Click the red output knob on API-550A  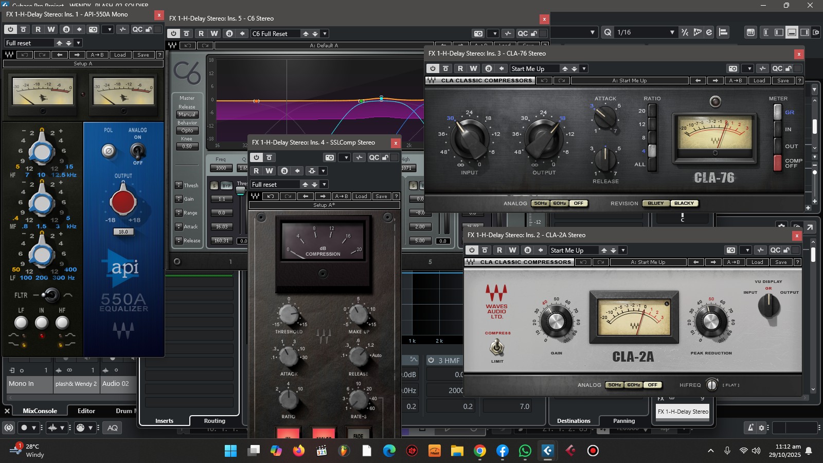(x=123, y=201)
